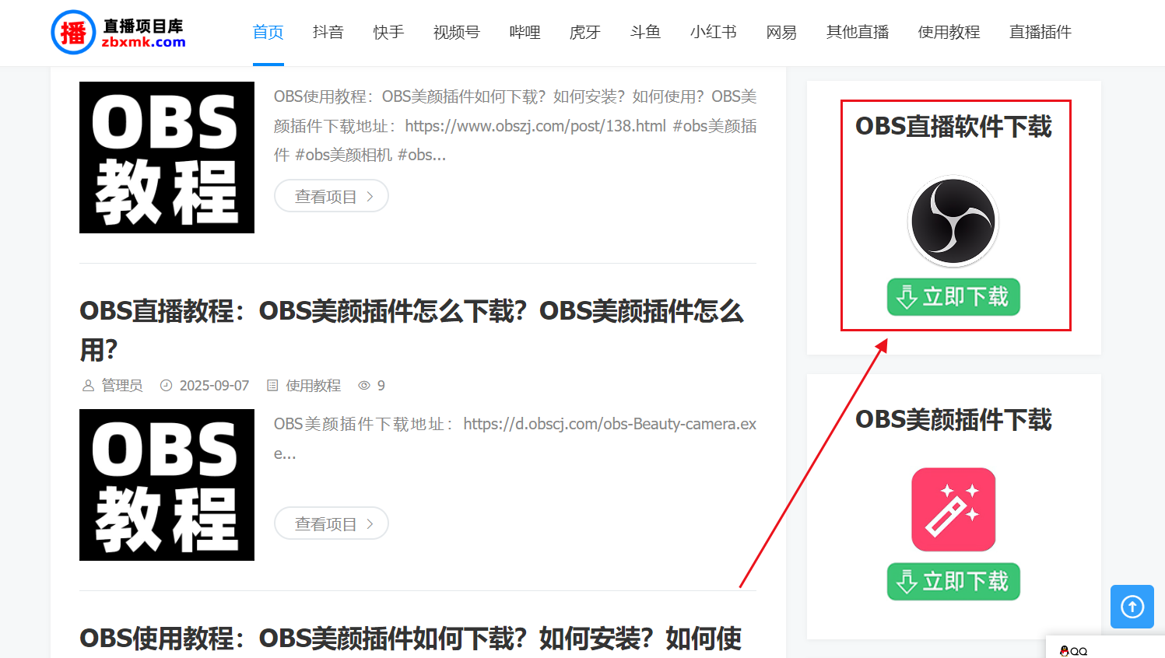Image resolution: width=1165 pixels, height=658 pixels.
Task: Click the author person icon beside 管理员
Action: [88, 385]
